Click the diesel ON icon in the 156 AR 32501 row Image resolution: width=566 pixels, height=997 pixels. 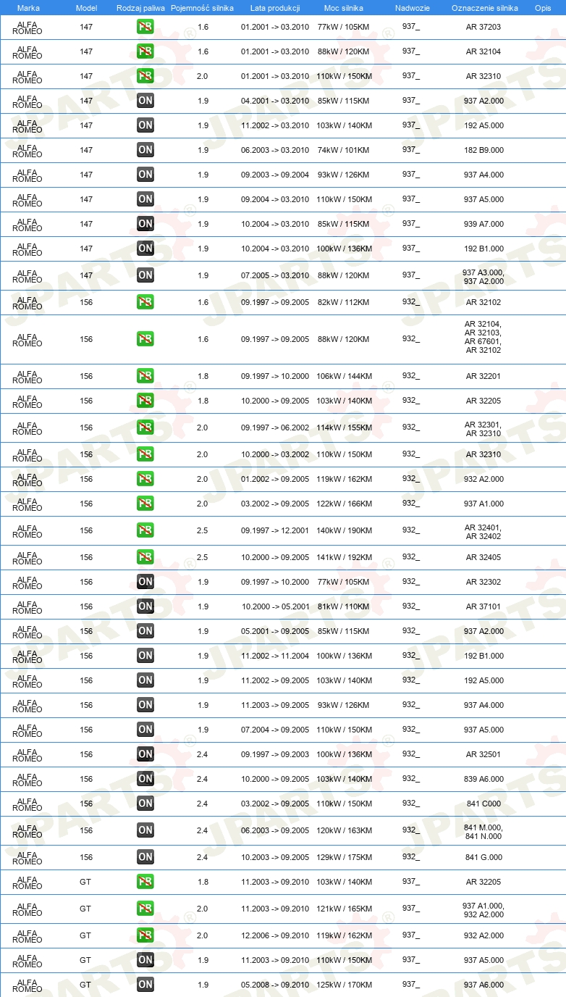click(145, 755)
